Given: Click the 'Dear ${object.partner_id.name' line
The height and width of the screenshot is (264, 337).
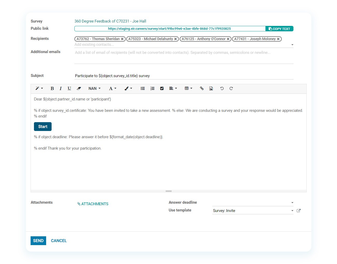Looking at the screenshot, I should [72, 99].
